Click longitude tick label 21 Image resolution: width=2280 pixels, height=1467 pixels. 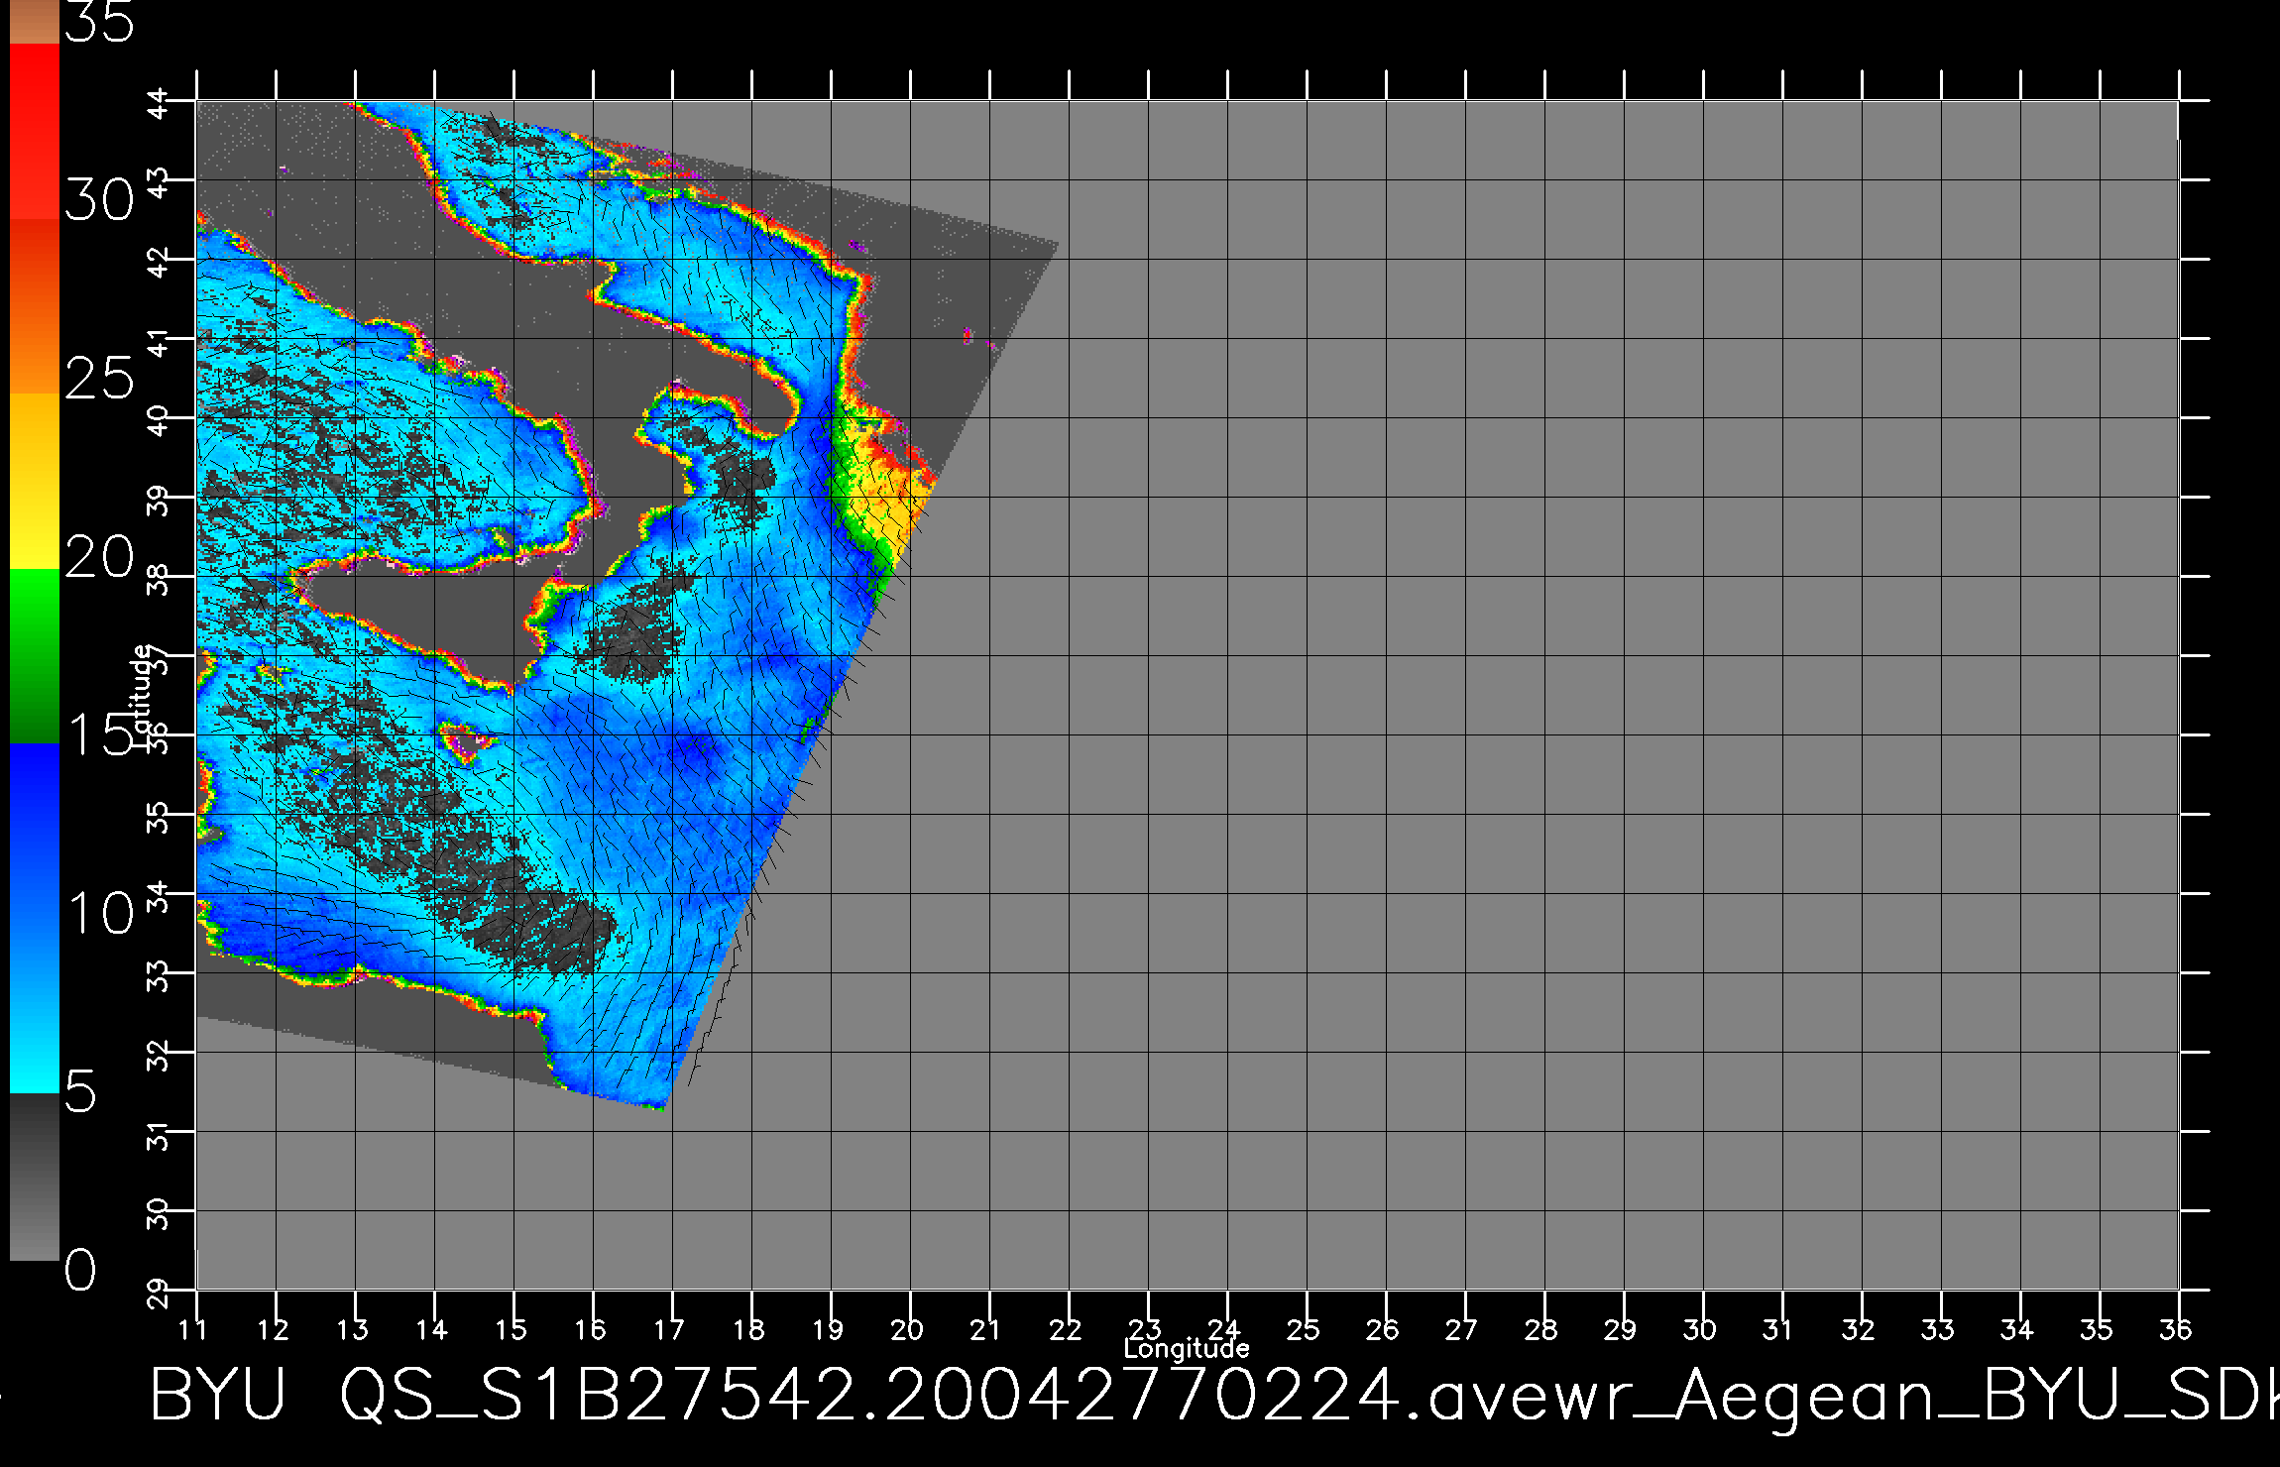[985, 1329]
